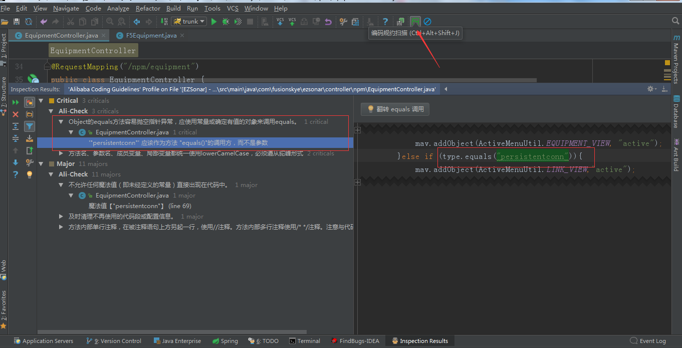Toggle group by directory button
The height and width of the screenshot is (348, 682).
[30, 114]
